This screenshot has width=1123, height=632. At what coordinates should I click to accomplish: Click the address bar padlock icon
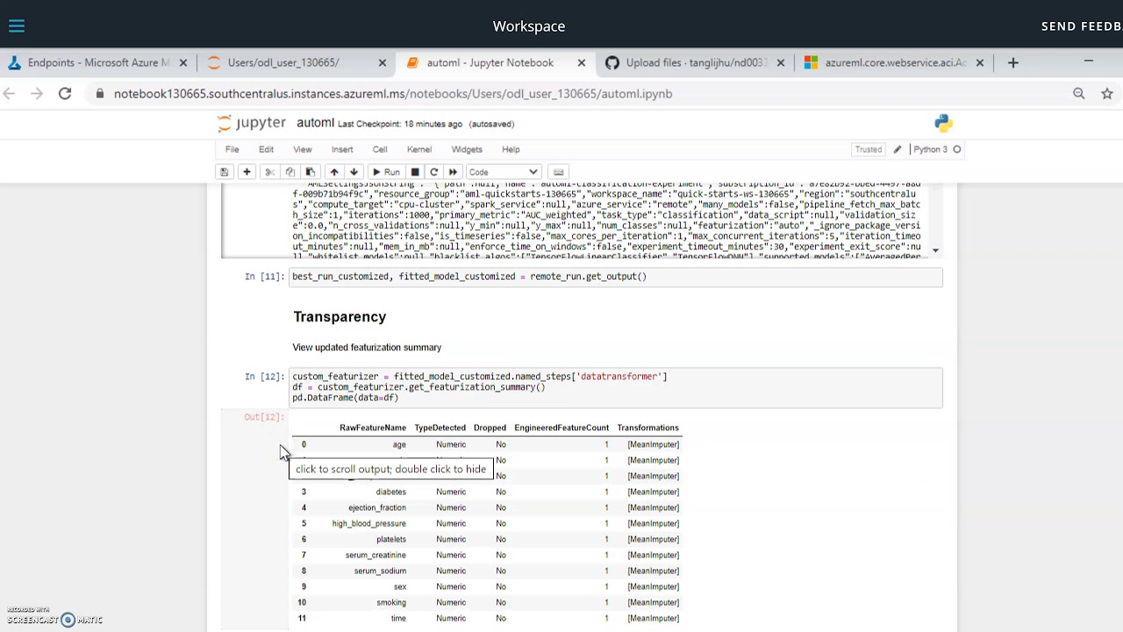[x=100, y=93]
